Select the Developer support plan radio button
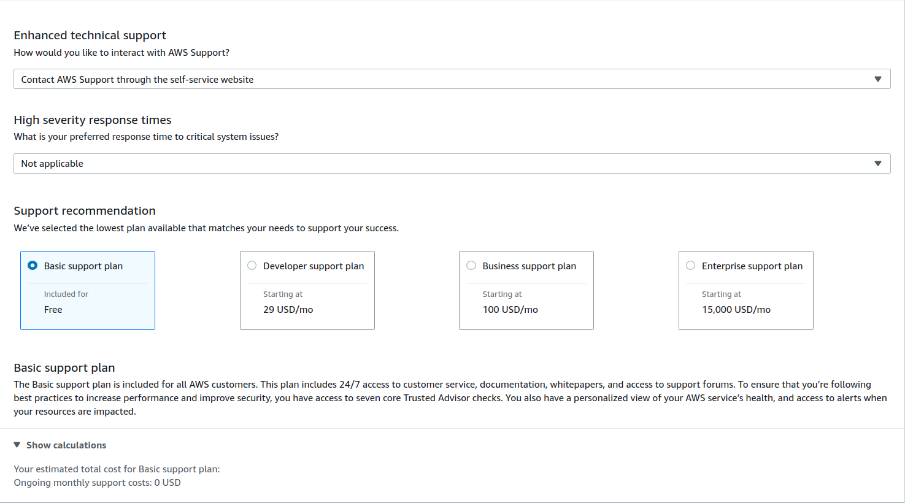The height and width of the screenshot is (503, 905). (252, 265)
